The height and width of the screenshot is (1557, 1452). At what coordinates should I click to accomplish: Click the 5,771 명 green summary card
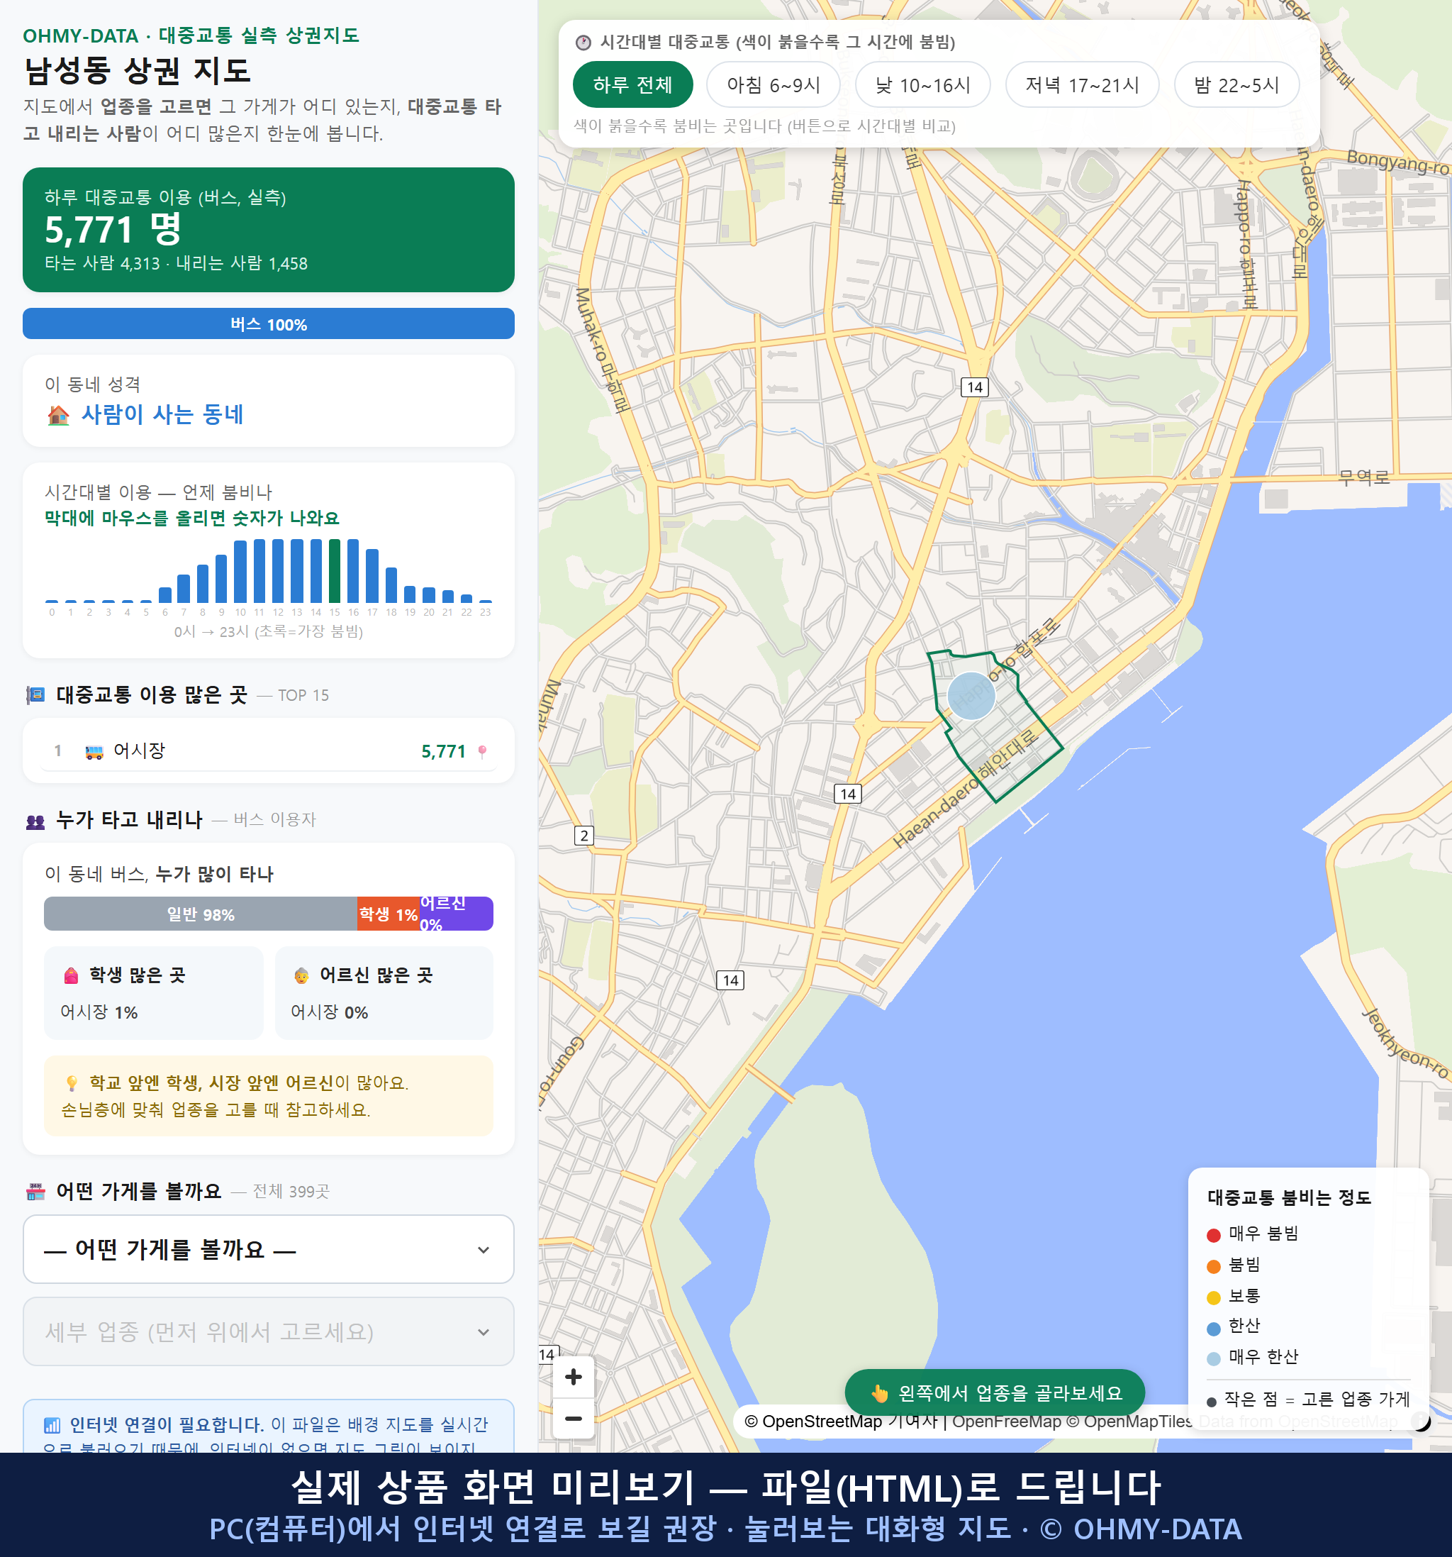(x=269, y=230)
